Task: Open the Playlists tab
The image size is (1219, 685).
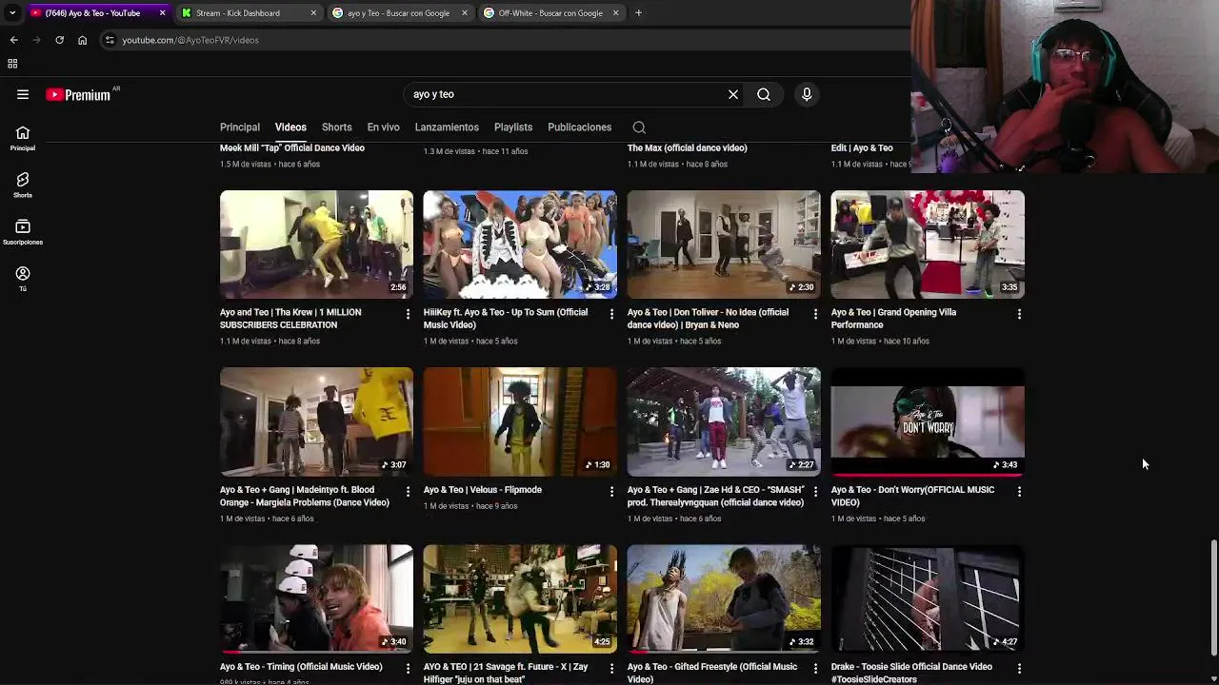Action: (513, 127)
